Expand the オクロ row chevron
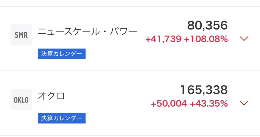The image size is (260, 137). pos(244,103)
